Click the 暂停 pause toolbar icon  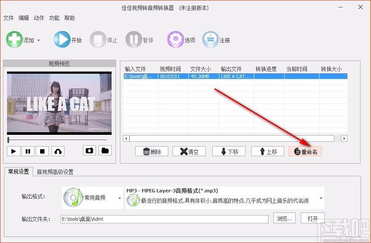pos(134,39)
